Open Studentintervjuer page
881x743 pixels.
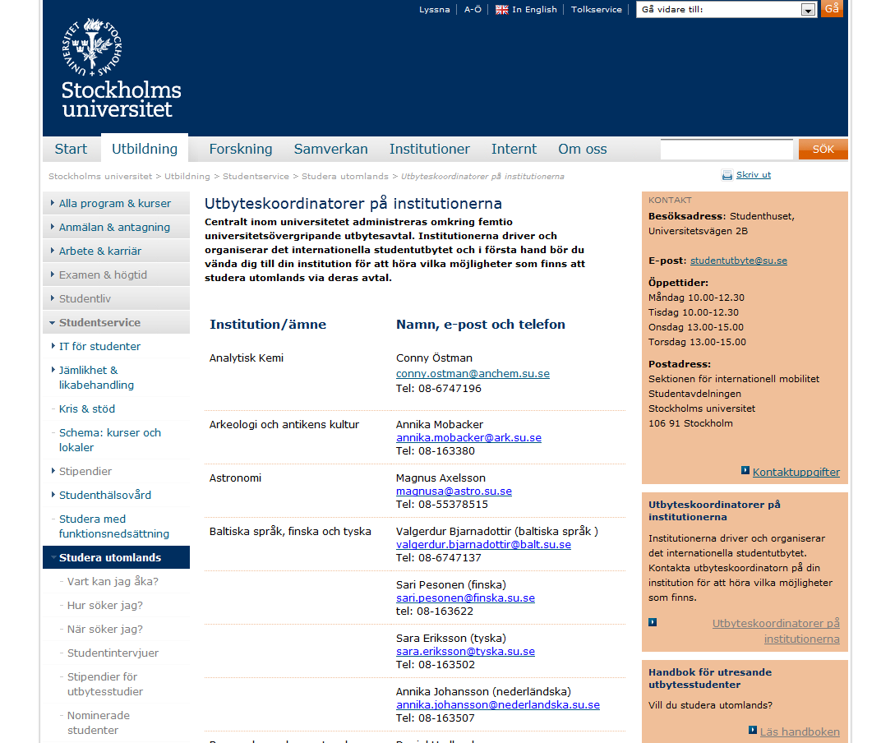[113, 653]
